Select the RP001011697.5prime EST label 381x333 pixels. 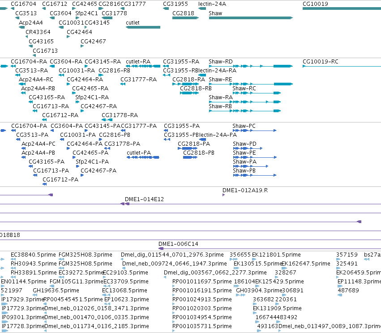[x=202, y=282]
